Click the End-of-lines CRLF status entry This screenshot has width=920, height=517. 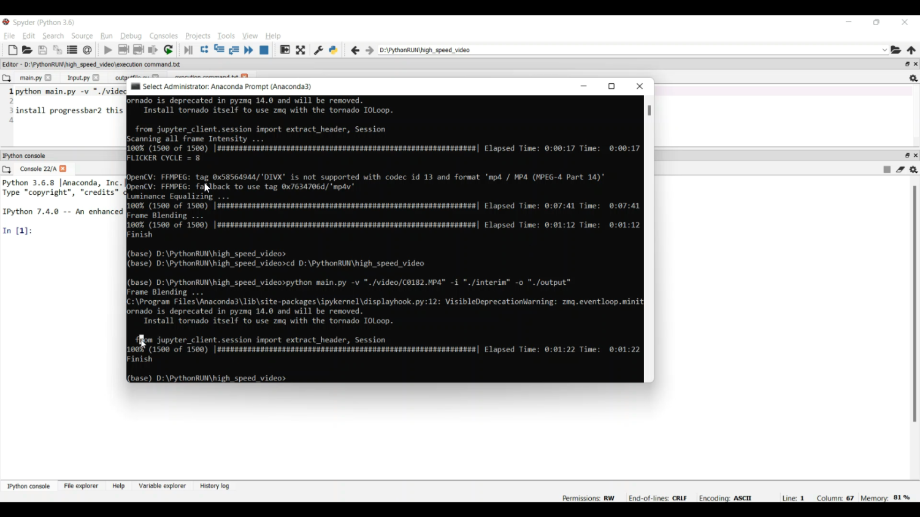[657, 499]
